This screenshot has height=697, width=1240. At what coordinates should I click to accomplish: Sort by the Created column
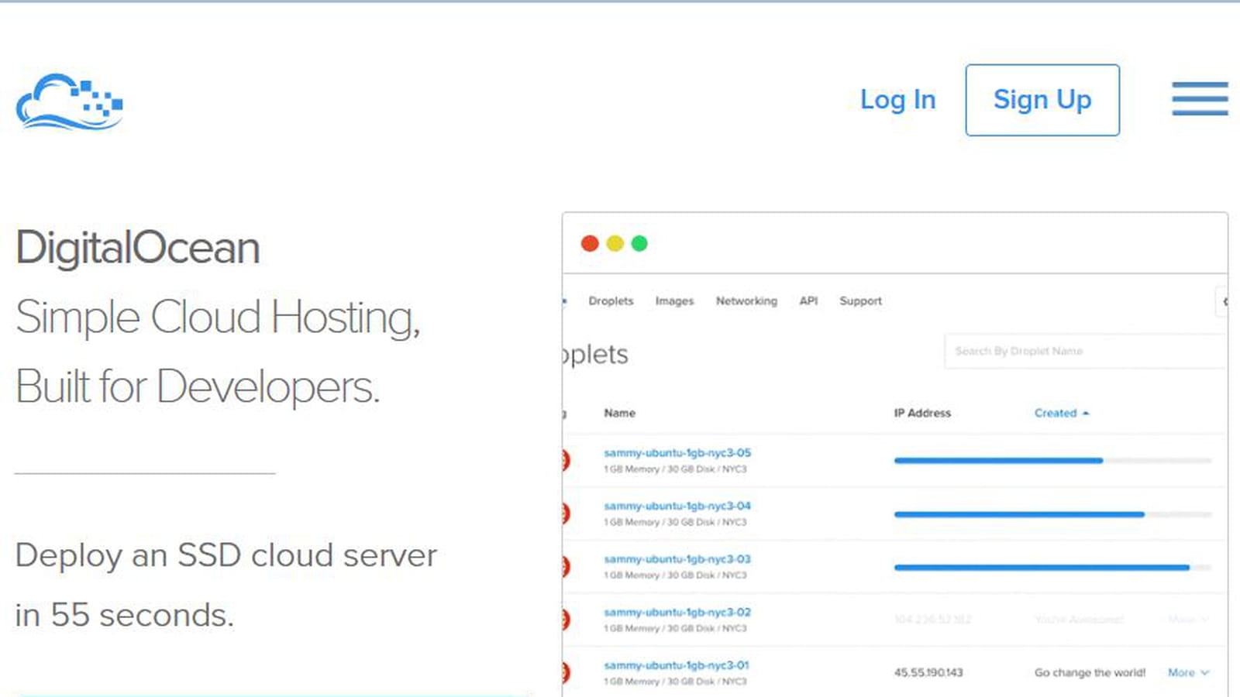pyautogui.click(x=1061, y=413)
